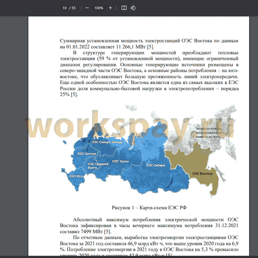Click the zoom out minus icon

pos(87,8)
